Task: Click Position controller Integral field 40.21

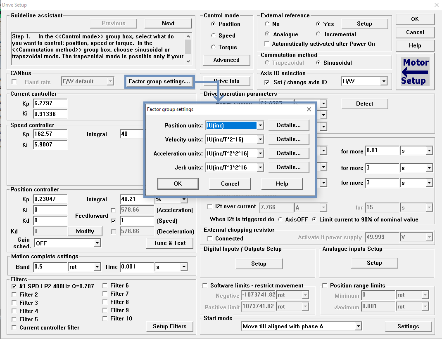Action: point(137,199)
